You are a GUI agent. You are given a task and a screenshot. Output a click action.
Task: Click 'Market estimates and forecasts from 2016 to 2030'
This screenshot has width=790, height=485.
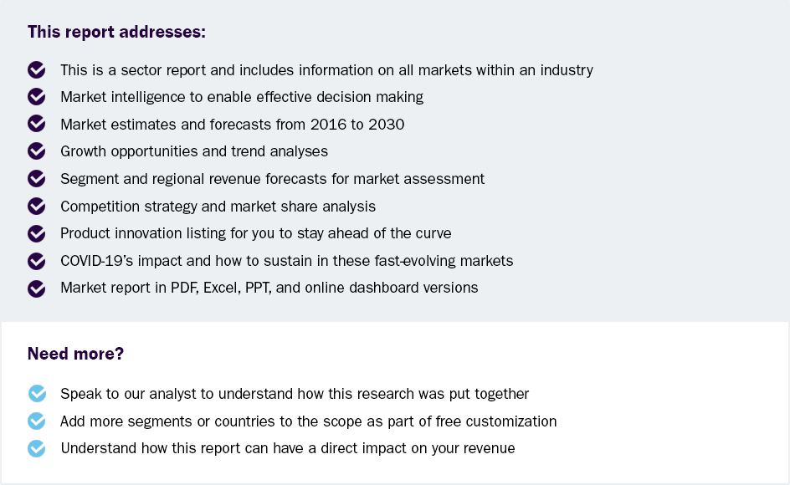[x=232, y=125]
